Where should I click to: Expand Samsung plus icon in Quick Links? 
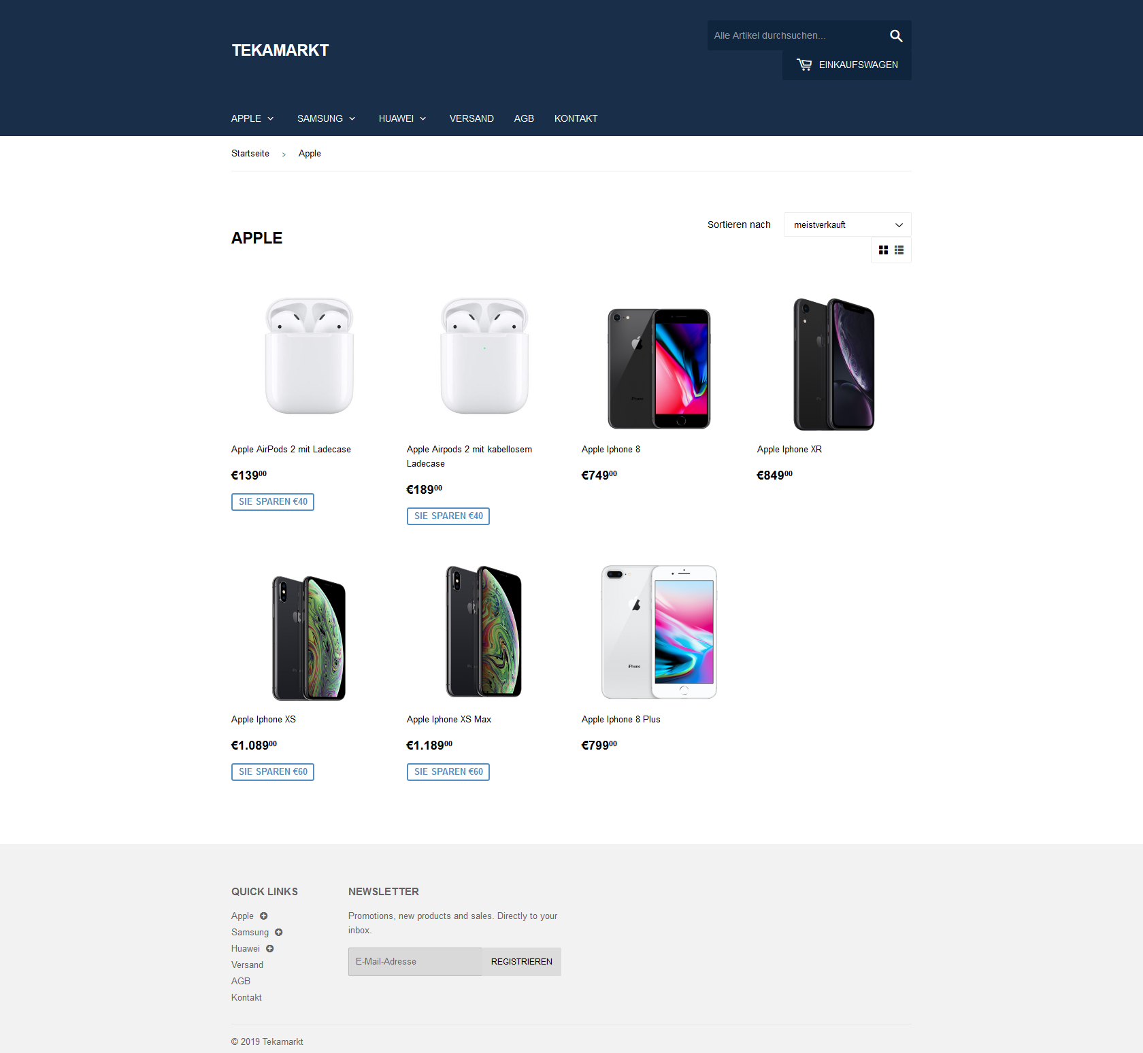tap(279, 933)
